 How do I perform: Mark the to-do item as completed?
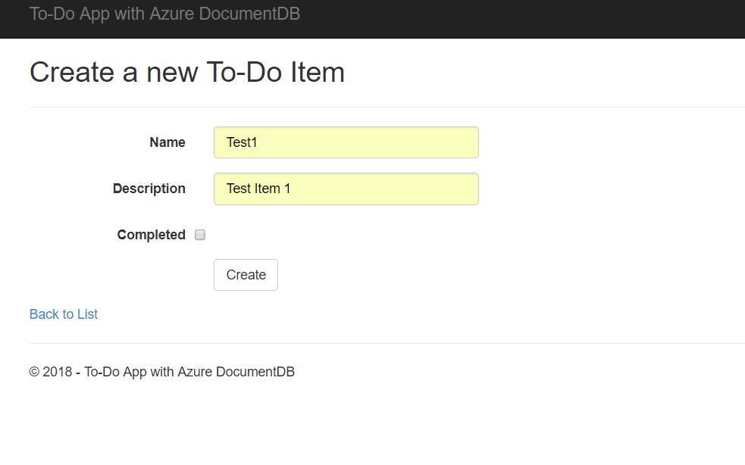click(200, 235)
